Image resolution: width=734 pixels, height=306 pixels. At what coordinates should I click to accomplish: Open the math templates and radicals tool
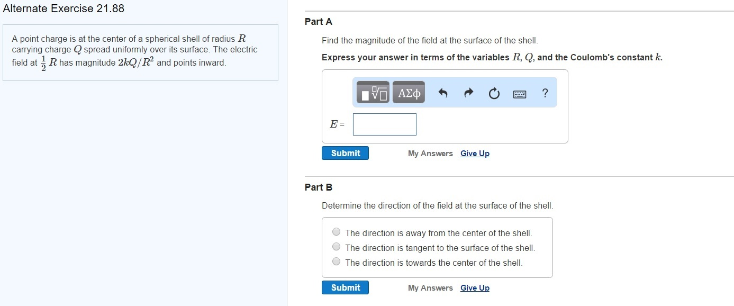[x=373, y=92]
